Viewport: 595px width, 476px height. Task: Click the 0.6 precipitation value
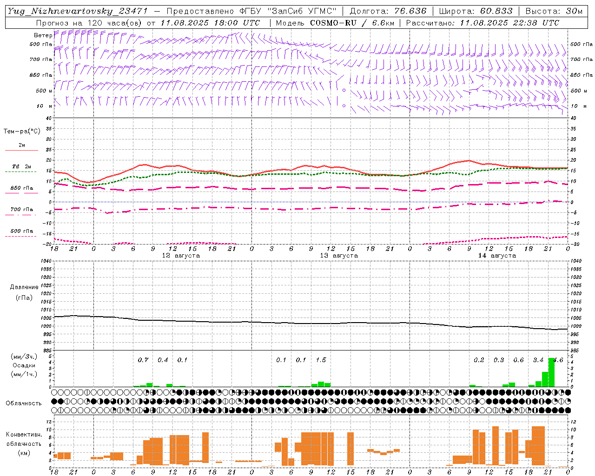518,360
